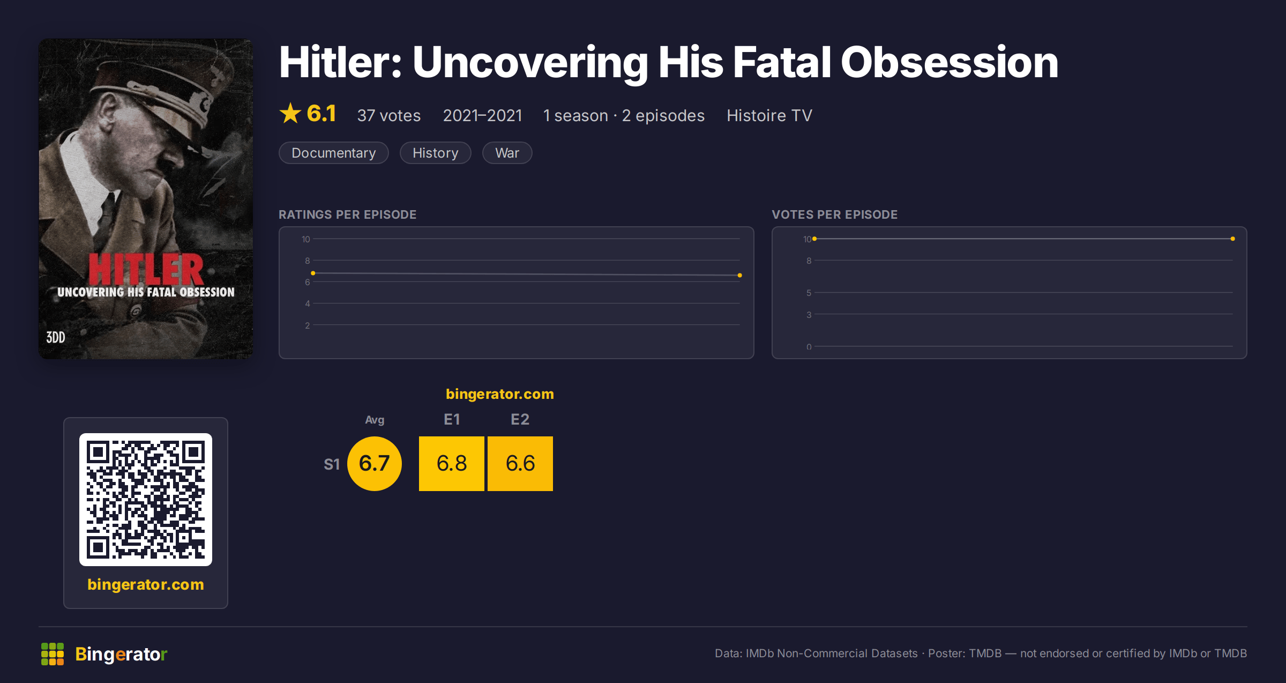
Task: Click the E1 rating tile 6.8
Action: click(x=452, y=463)
